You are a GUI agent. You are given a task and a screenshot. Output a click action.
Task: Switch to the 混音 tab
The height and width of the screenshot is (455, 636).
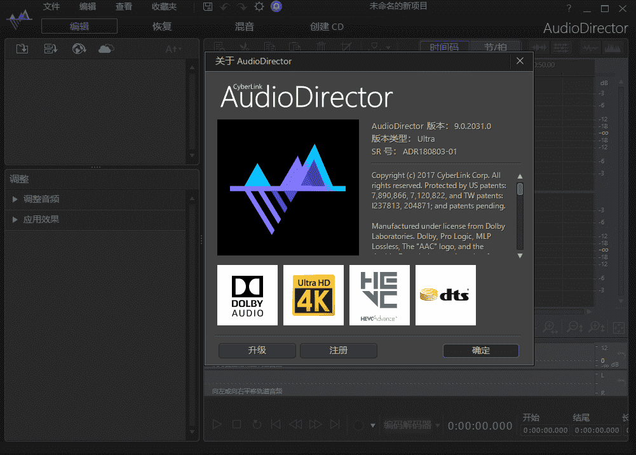[x=245, y=27]
